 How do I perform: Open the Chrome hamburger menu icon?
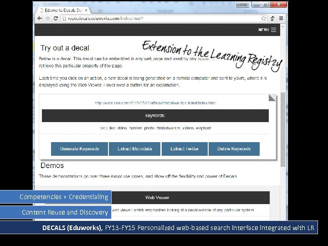tap(281, 18)
